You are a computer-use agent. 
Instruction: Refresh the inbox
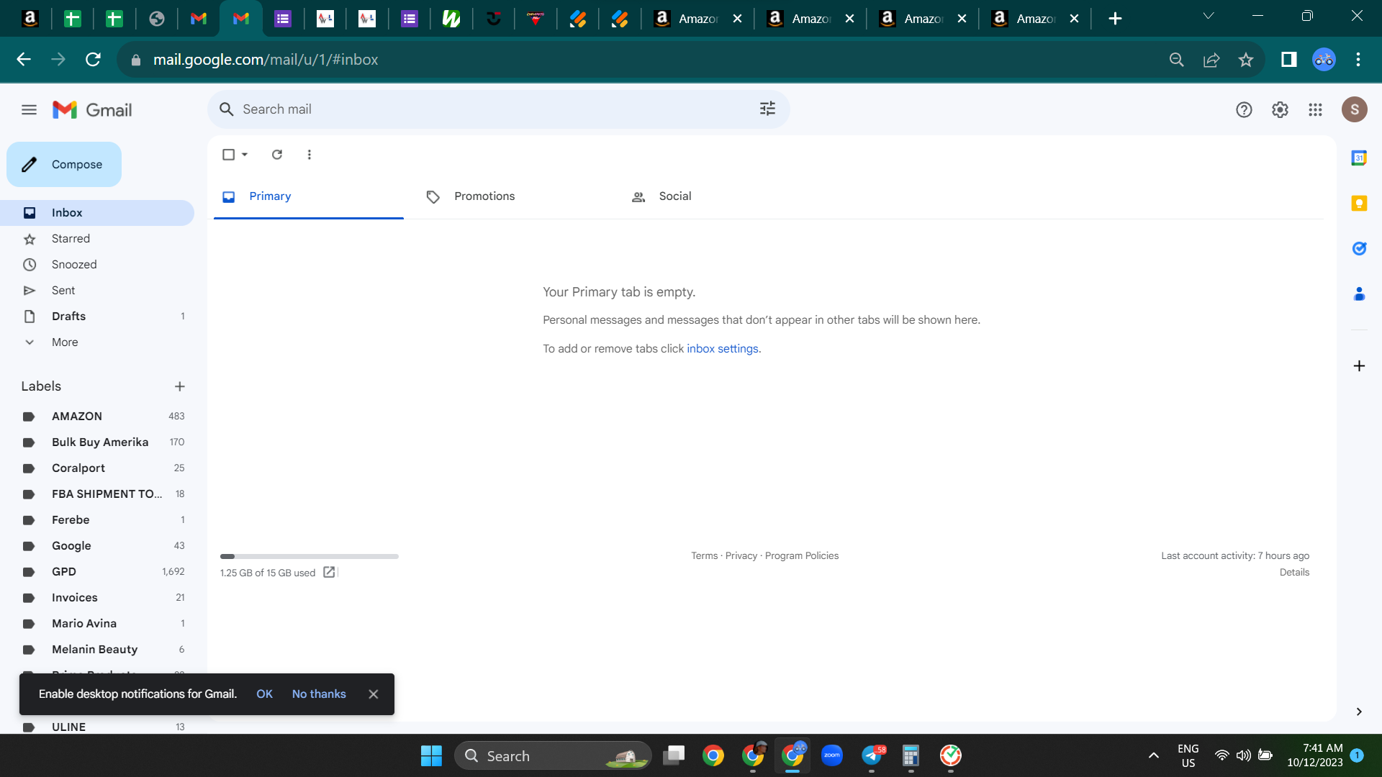[x=277, y=155]
